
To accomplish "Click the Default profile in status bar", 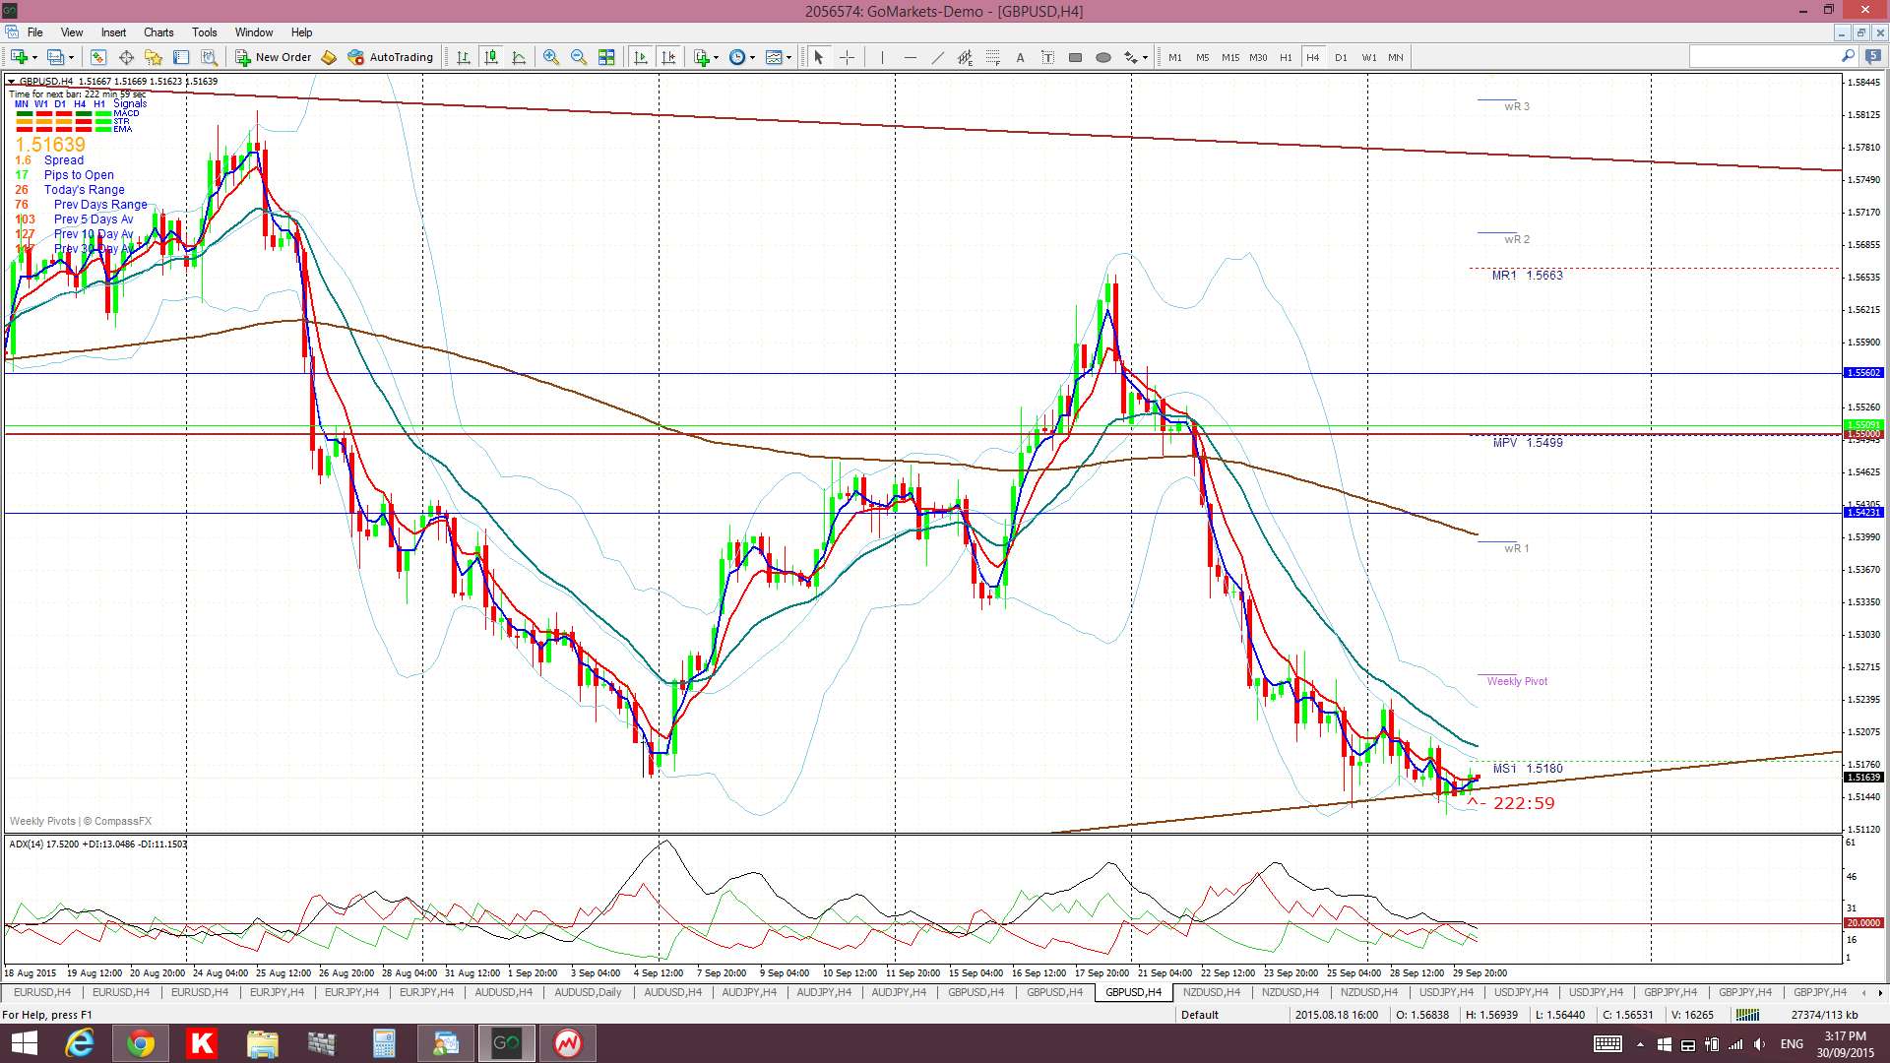I will click(1200, 1015).
